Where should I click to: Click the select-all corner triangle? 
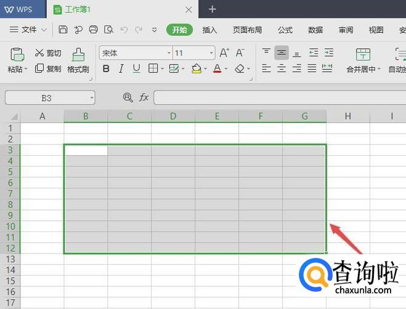[14, 116]
